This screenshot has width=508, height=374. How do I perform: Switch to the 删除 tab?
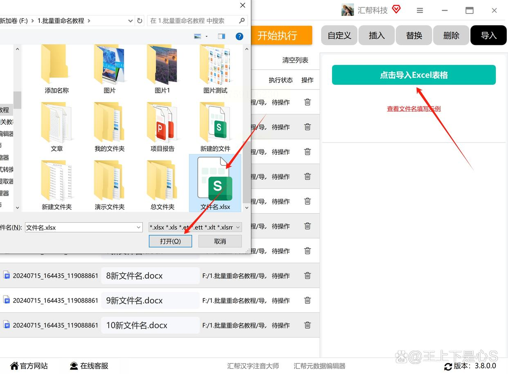(451, 36)
